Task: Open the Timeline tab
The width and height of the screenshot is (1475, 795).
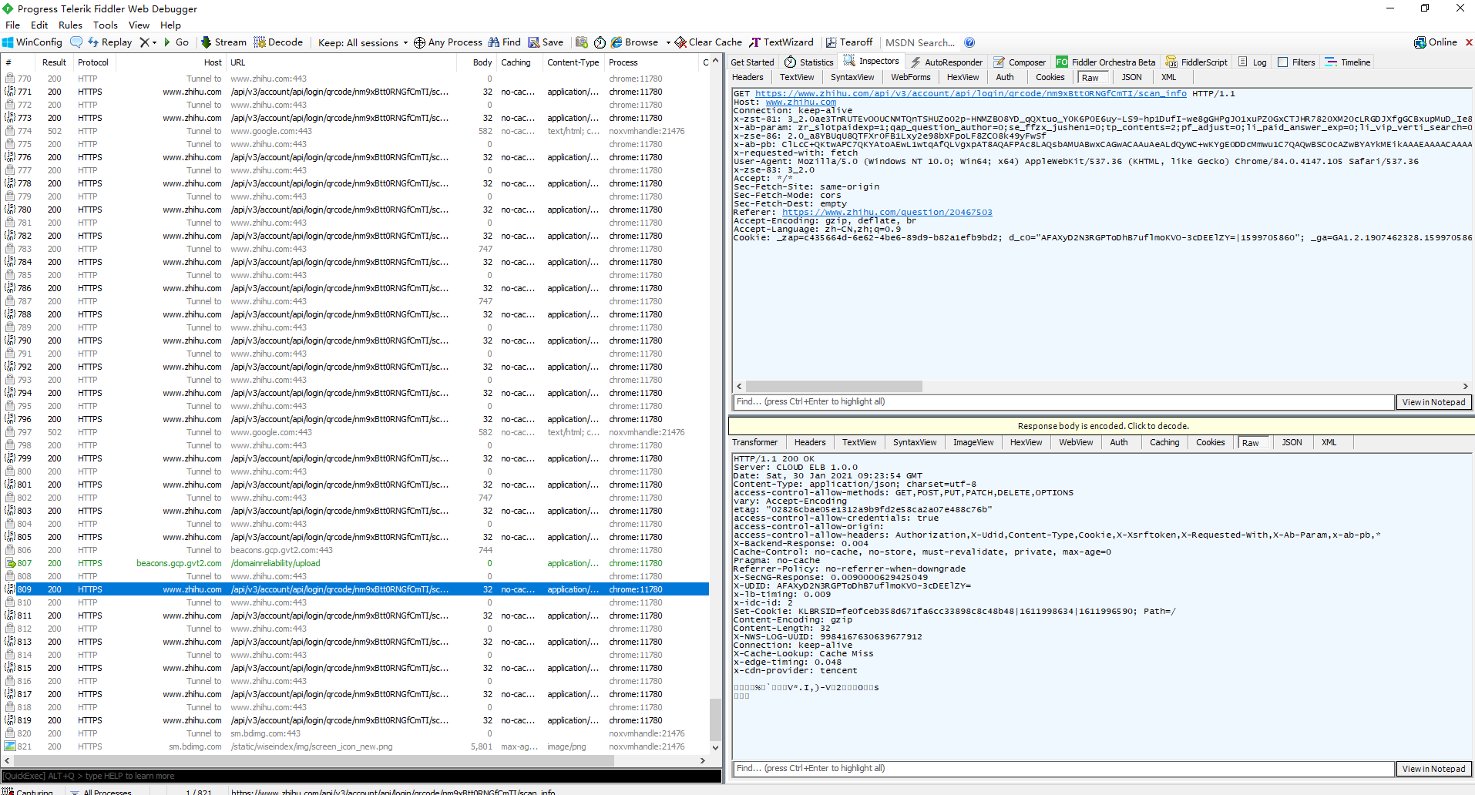Action: (1348, 62)
